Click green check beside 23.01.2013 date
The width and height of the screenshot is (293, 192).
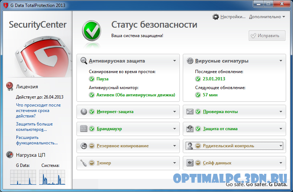[198, 79]
